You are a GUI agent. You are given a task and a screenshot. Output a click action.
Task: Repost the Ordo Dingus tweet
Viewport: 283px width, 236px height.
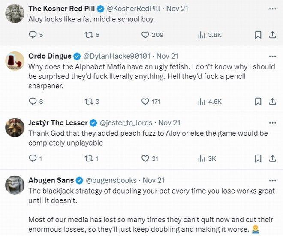tap(89, 102)
